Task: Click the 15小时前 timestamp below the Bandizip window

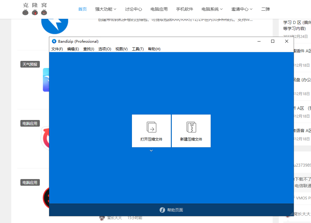Action: 135,218
